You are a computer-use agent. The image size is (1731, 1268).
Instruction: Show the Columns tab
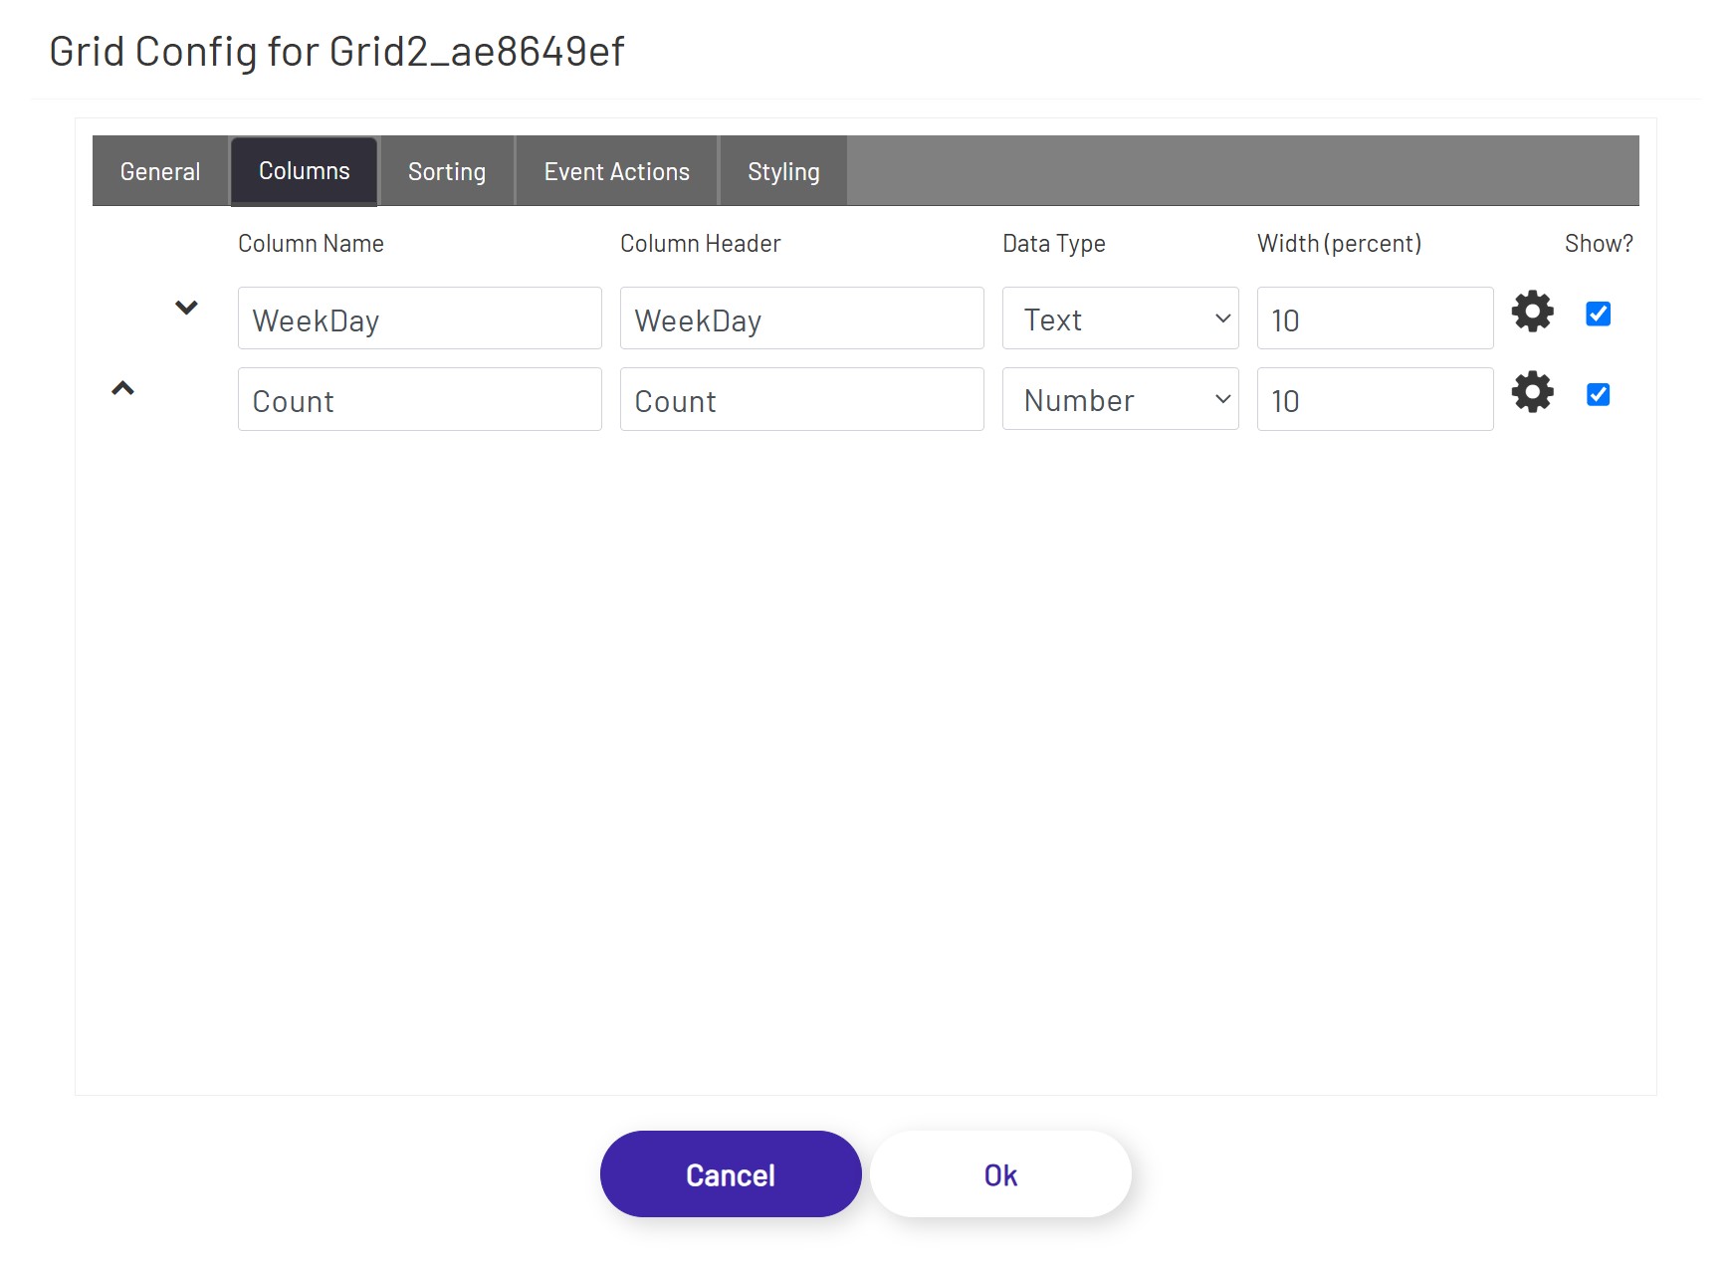click(x=304, y=170)
